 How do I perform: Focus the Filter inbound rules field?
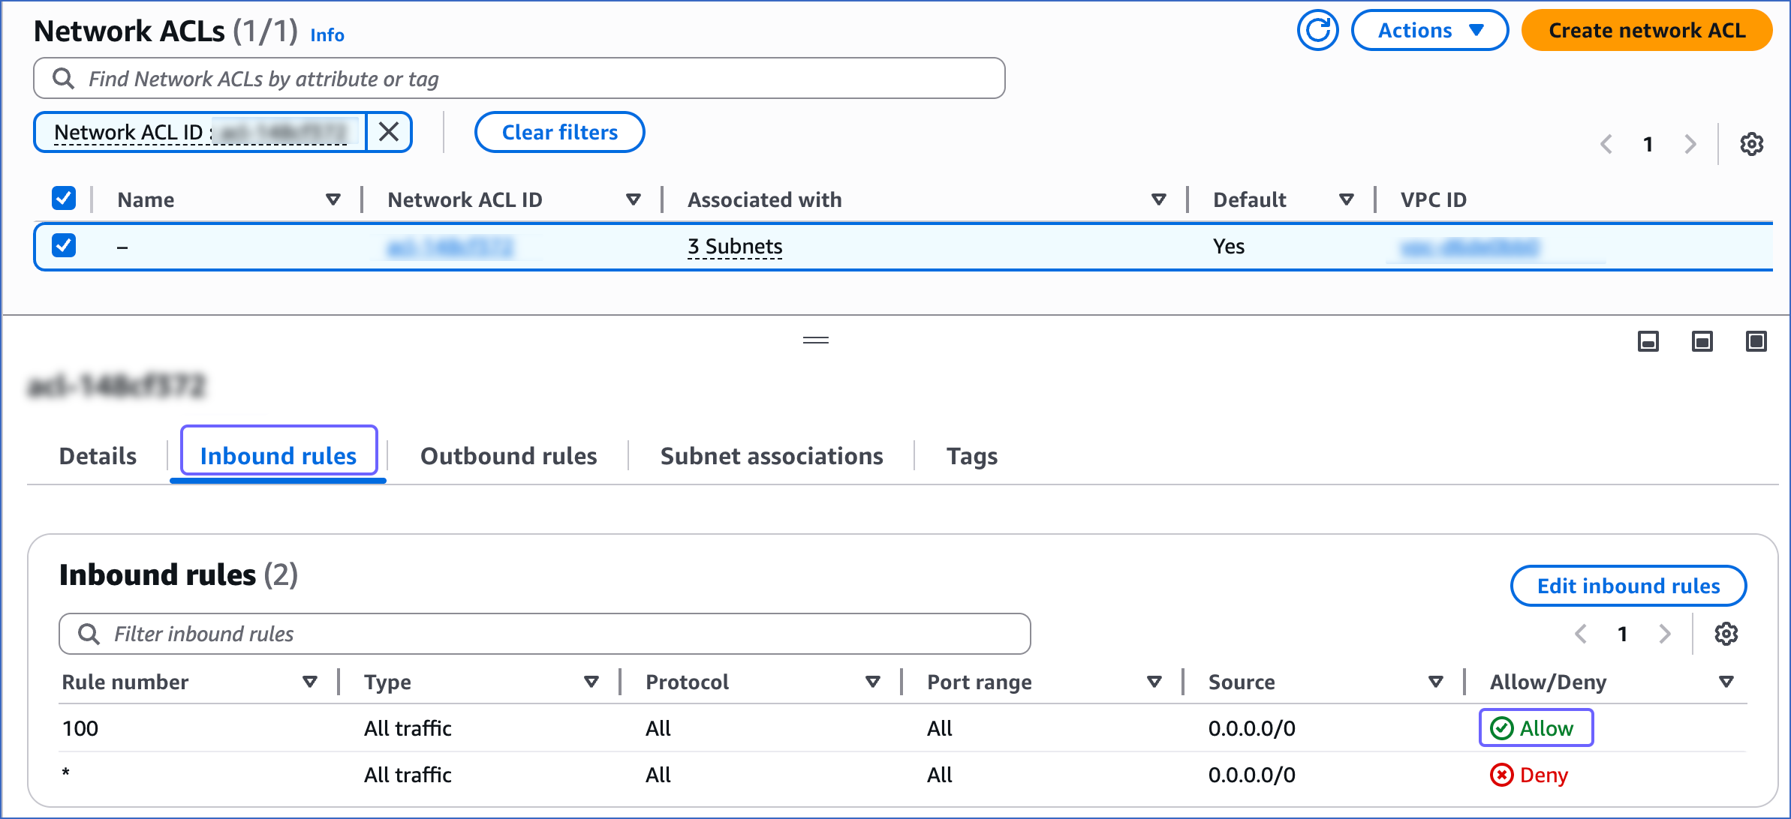tap(544, 634)
